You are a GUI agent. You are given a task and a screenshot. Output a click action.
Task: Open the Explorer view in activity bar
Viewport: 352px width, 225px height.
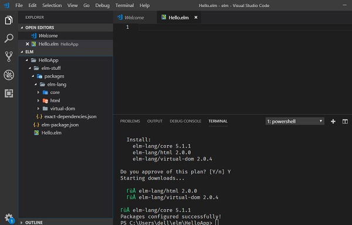pos(9,20)
